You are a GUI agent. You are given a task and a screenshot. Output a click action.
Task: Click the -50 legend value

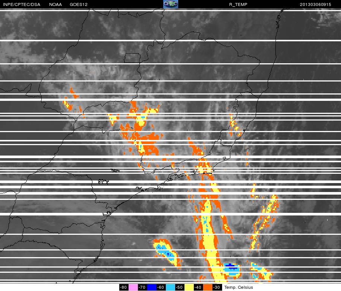[180, 287]
